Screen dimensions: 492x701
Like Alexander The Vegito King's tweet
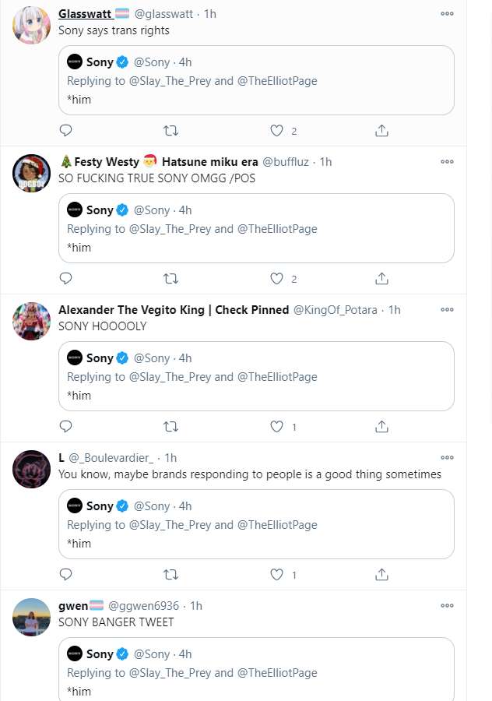pyautogui.click(x=276, y=427)
